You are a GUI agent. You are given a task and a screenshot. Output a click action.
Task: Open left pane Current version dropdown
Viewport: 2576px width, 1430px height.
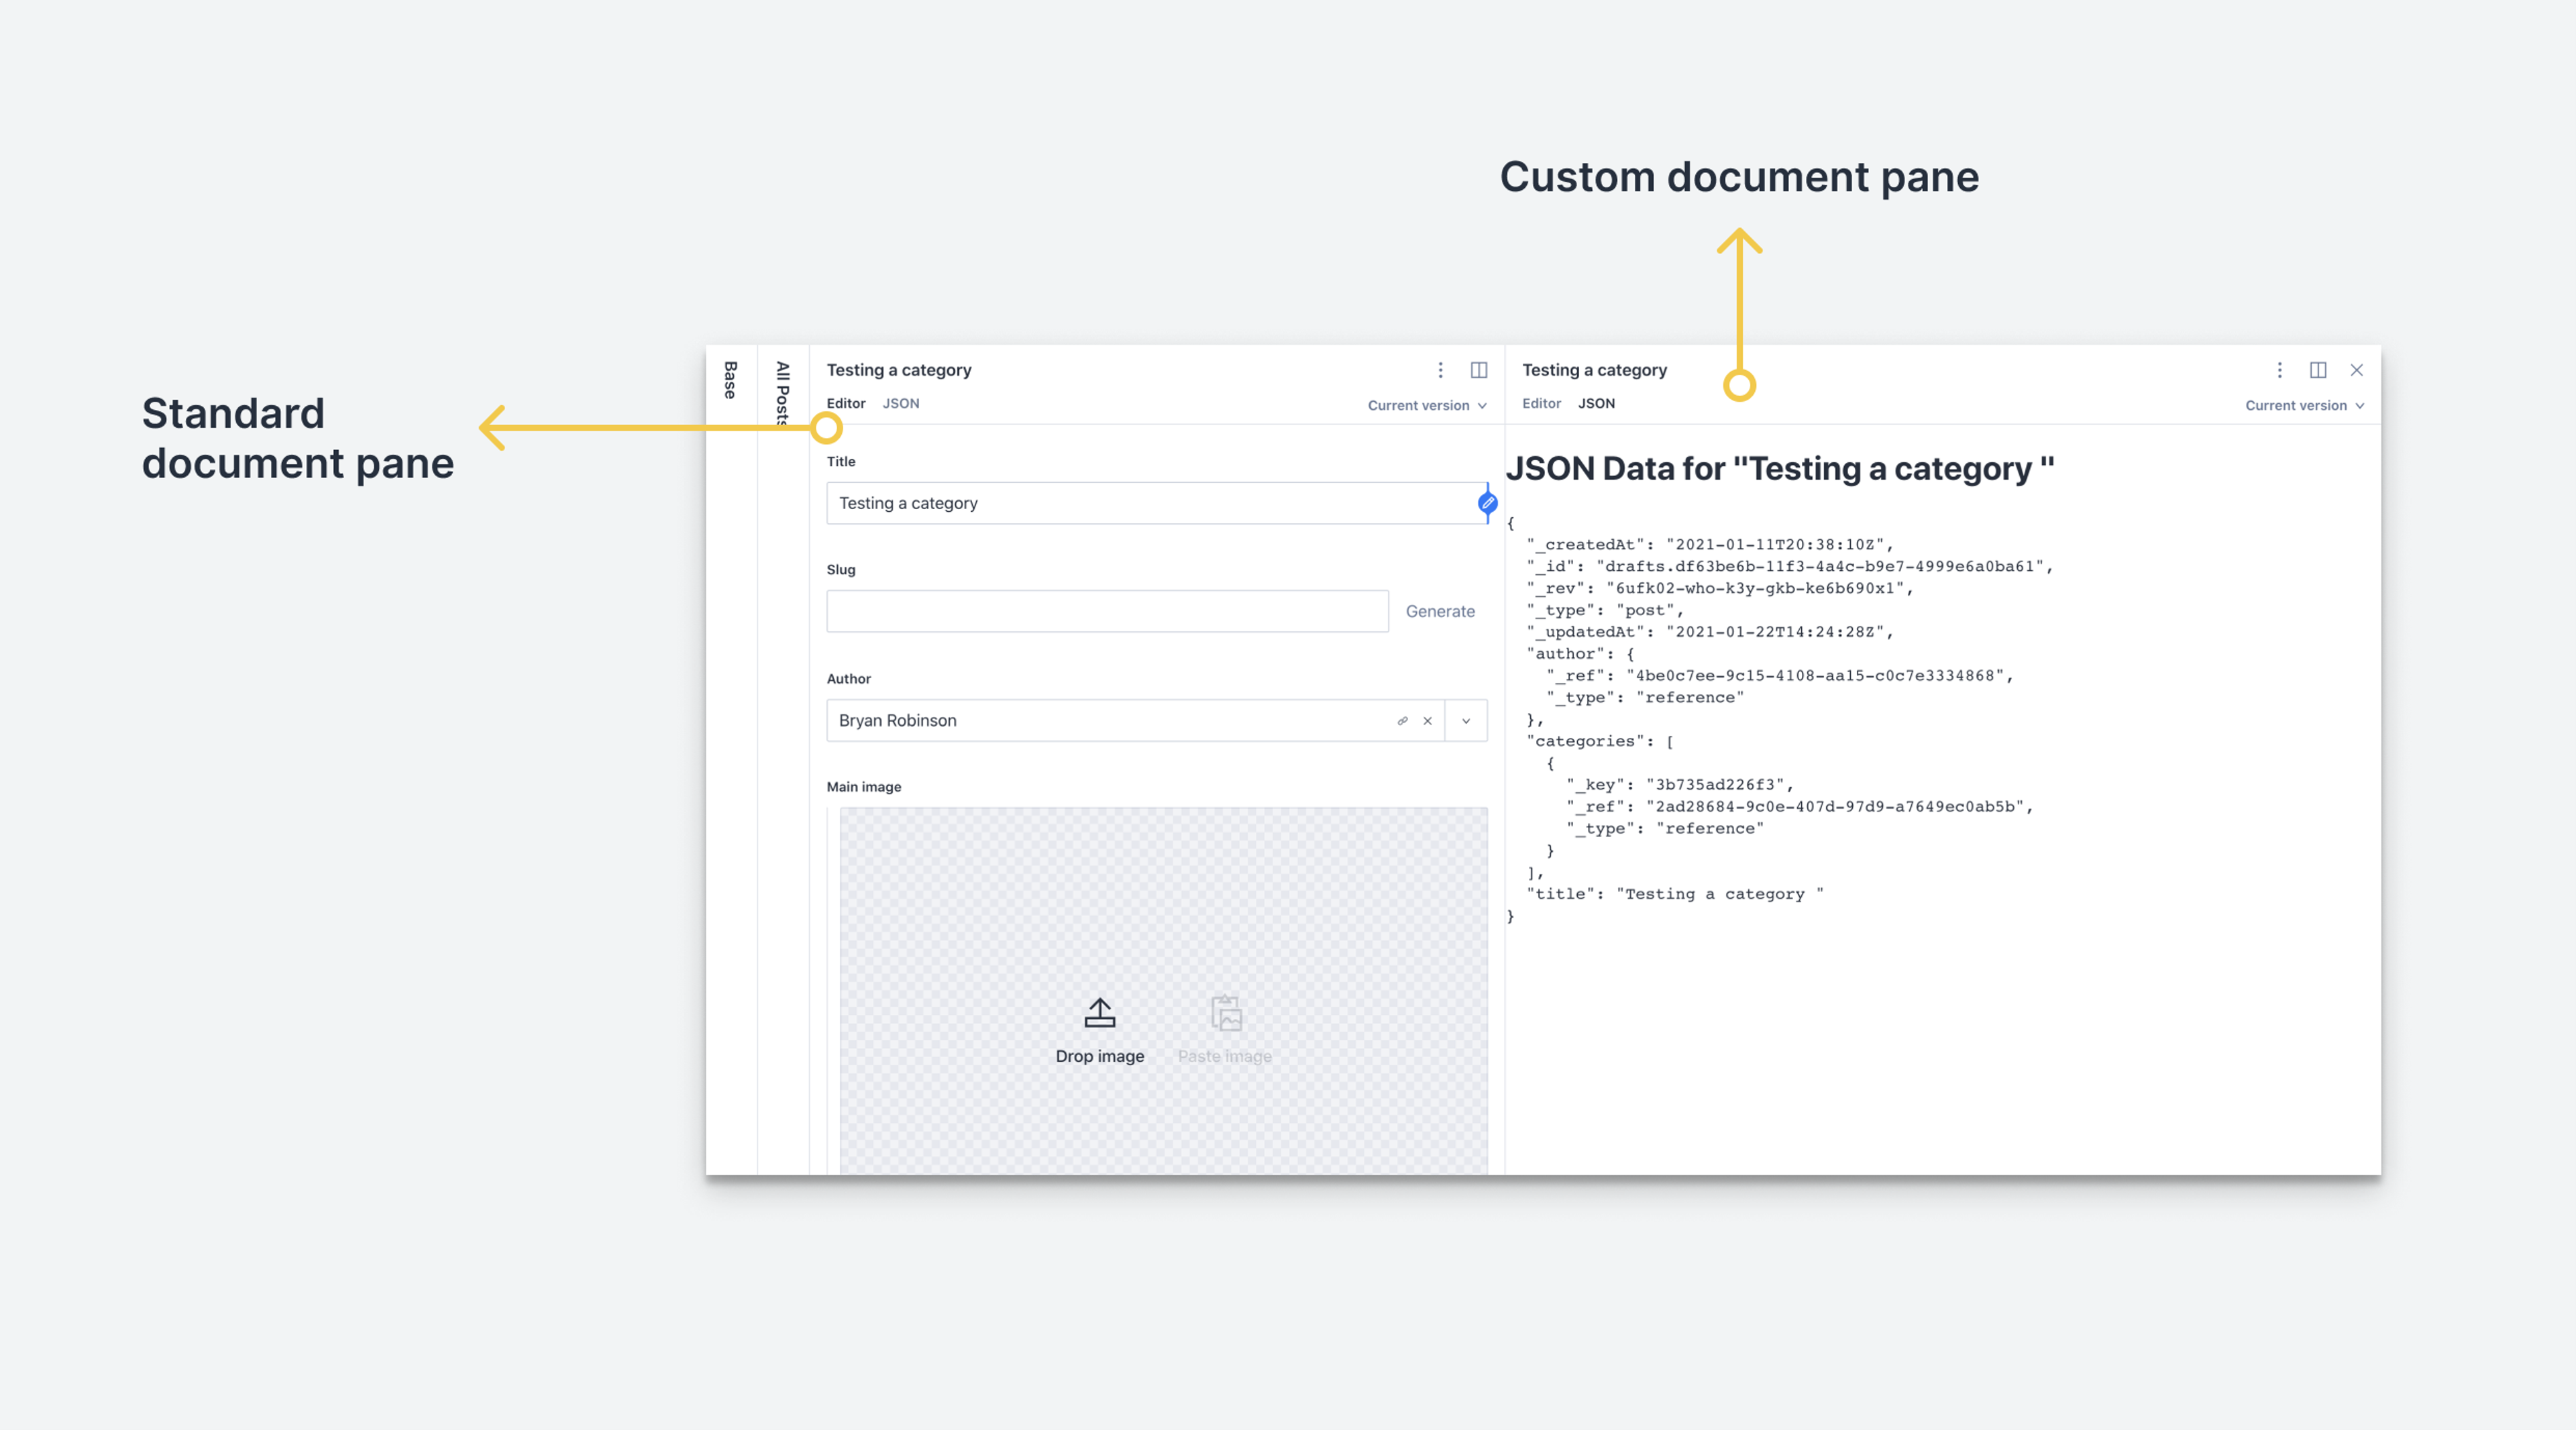coord(1426,405)
